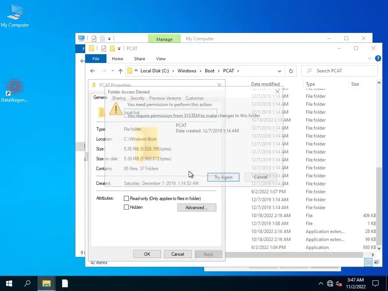Click the blank document taskbar icon

coord(65,283)
